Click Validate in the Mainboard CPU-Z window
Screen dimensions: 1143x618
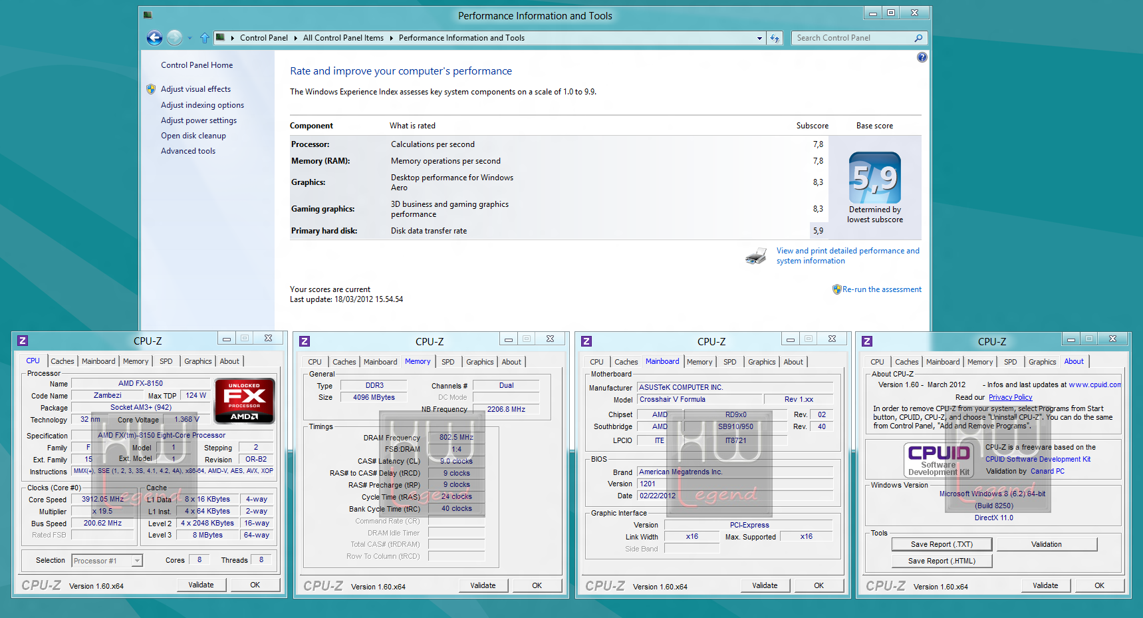765,585
